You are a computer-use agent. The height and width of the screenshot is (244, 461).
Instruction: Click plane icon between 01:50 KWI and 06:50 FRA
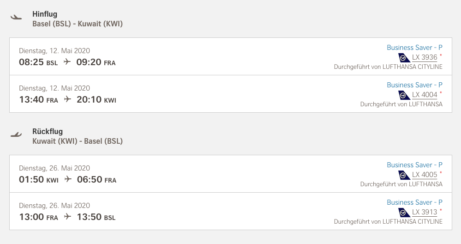click(x=68, y=179)
